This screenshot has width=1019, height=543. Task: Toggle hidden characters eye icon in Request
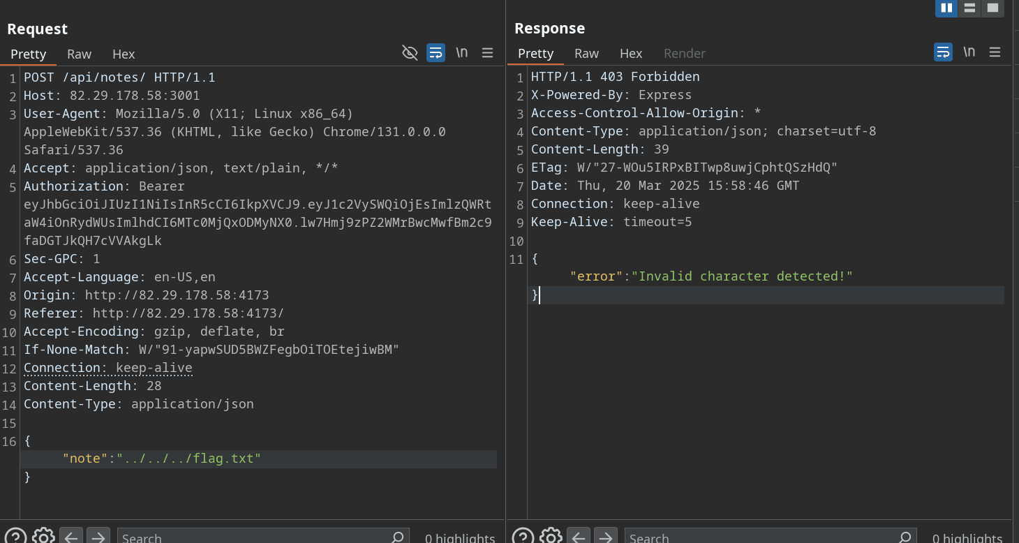pos(410,53)
